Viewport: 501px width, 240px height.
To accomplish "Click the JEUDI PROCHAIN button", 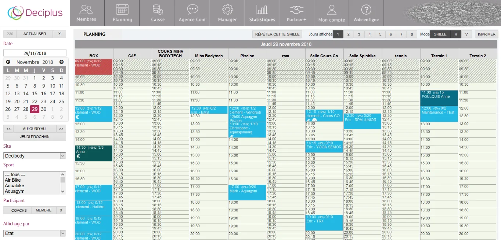I will [x=35, y=137].
